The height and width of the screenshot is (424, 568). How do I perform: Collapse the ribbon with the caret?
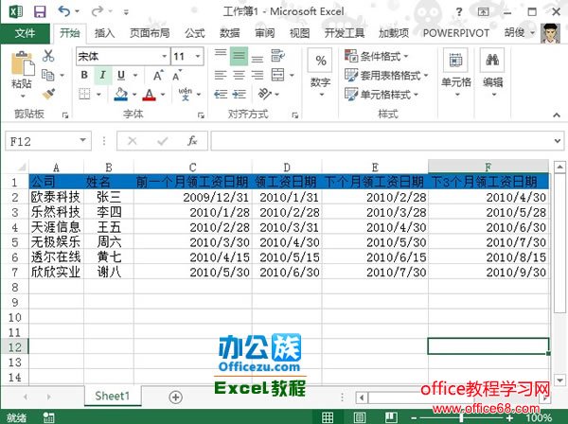tap(557, 115)
